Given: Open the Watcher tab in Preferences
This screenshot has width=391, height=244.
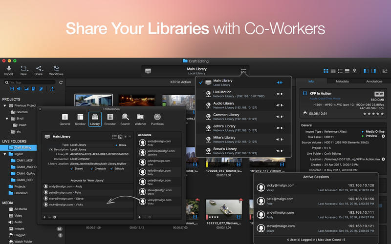Looking at the screenshot, I should click(140, 119).
